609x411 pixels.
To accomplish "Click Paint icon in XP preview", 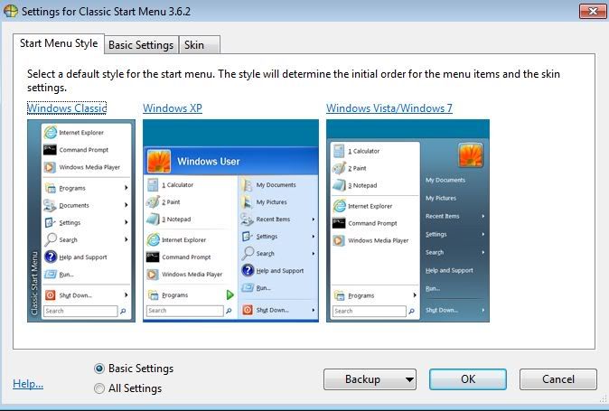I will pyautogui.click(x=153, y=201).
